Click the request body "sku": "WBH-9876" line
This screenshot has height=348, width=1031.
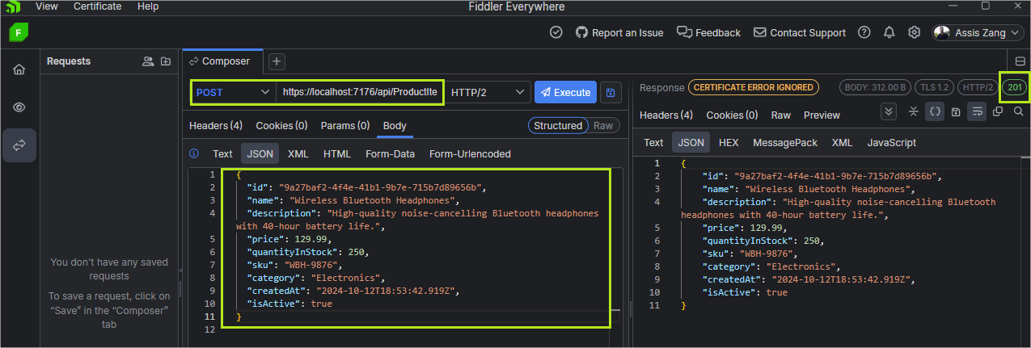[x=294, y=265]
